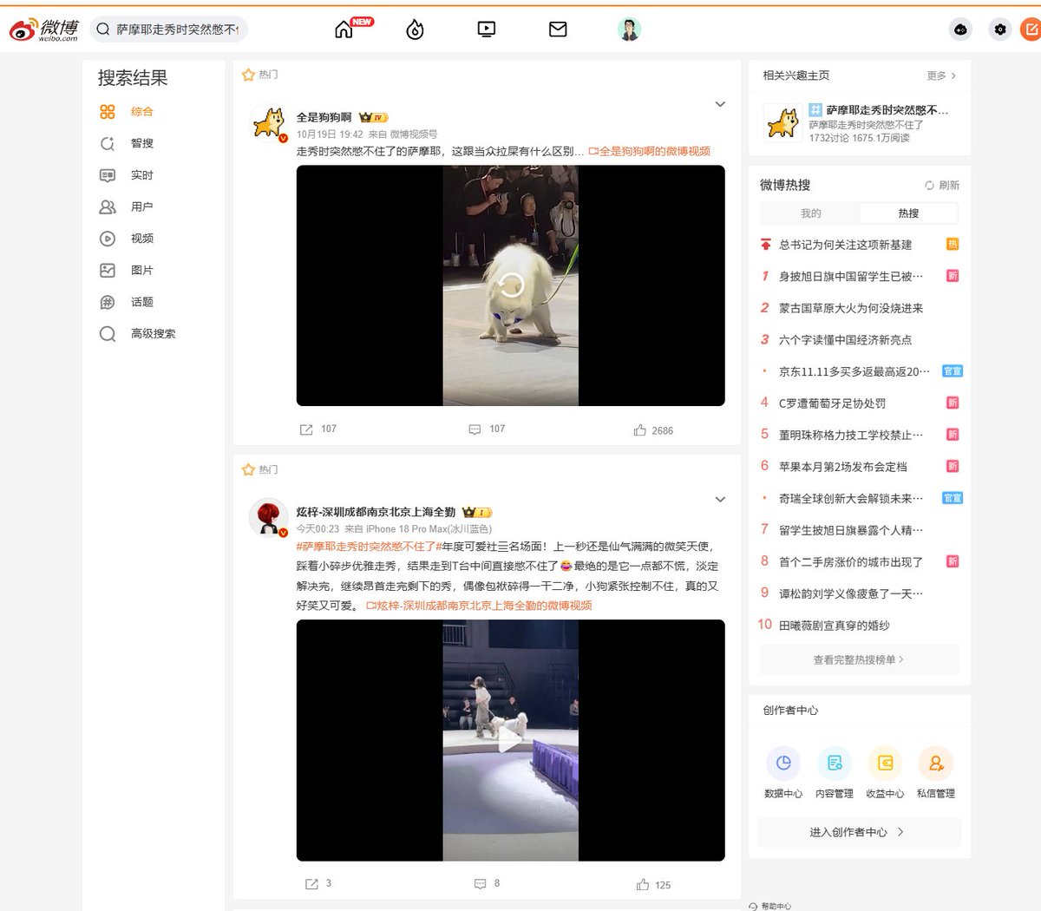Screen dimensions: 1041x911
Task: Open username 全是狗狗啊
Action: 324,117
